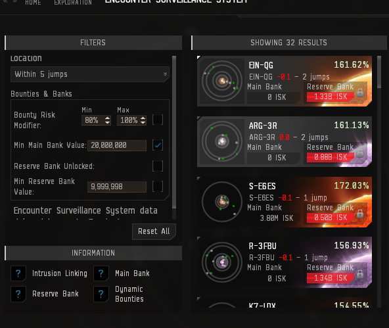Click the Min bounty risk 80% field

coord(96,120)
